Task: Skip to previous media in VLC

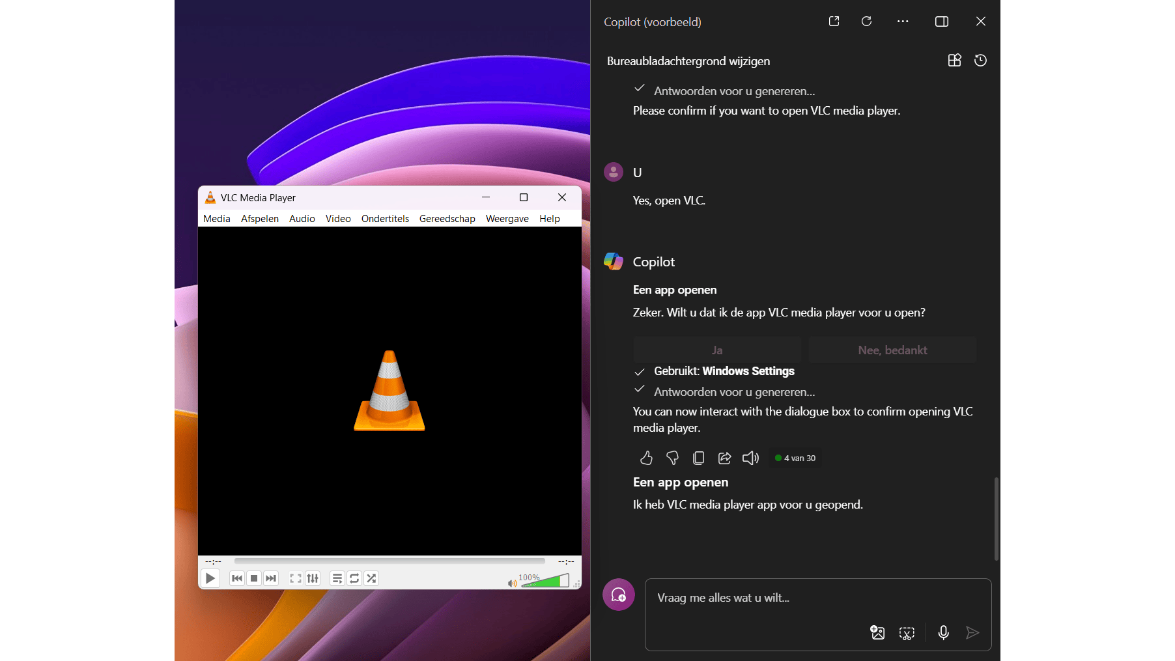Action: [x=237, y=578]
